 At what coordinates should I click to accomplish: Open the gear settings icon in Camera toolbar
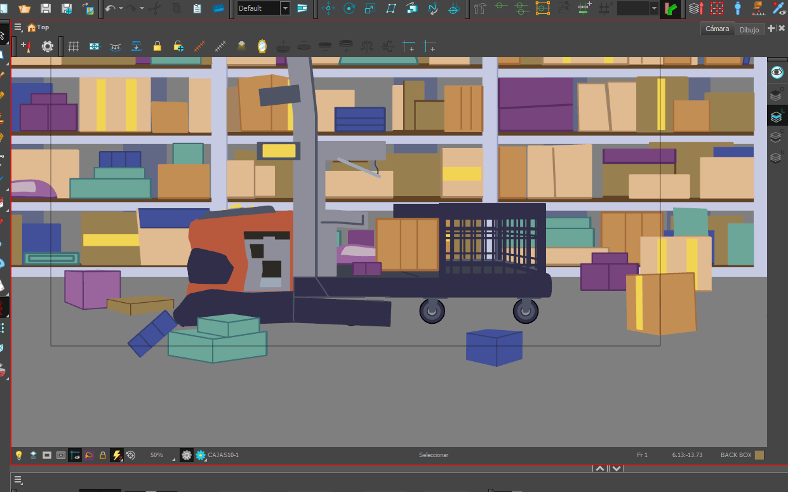[48, 46]
